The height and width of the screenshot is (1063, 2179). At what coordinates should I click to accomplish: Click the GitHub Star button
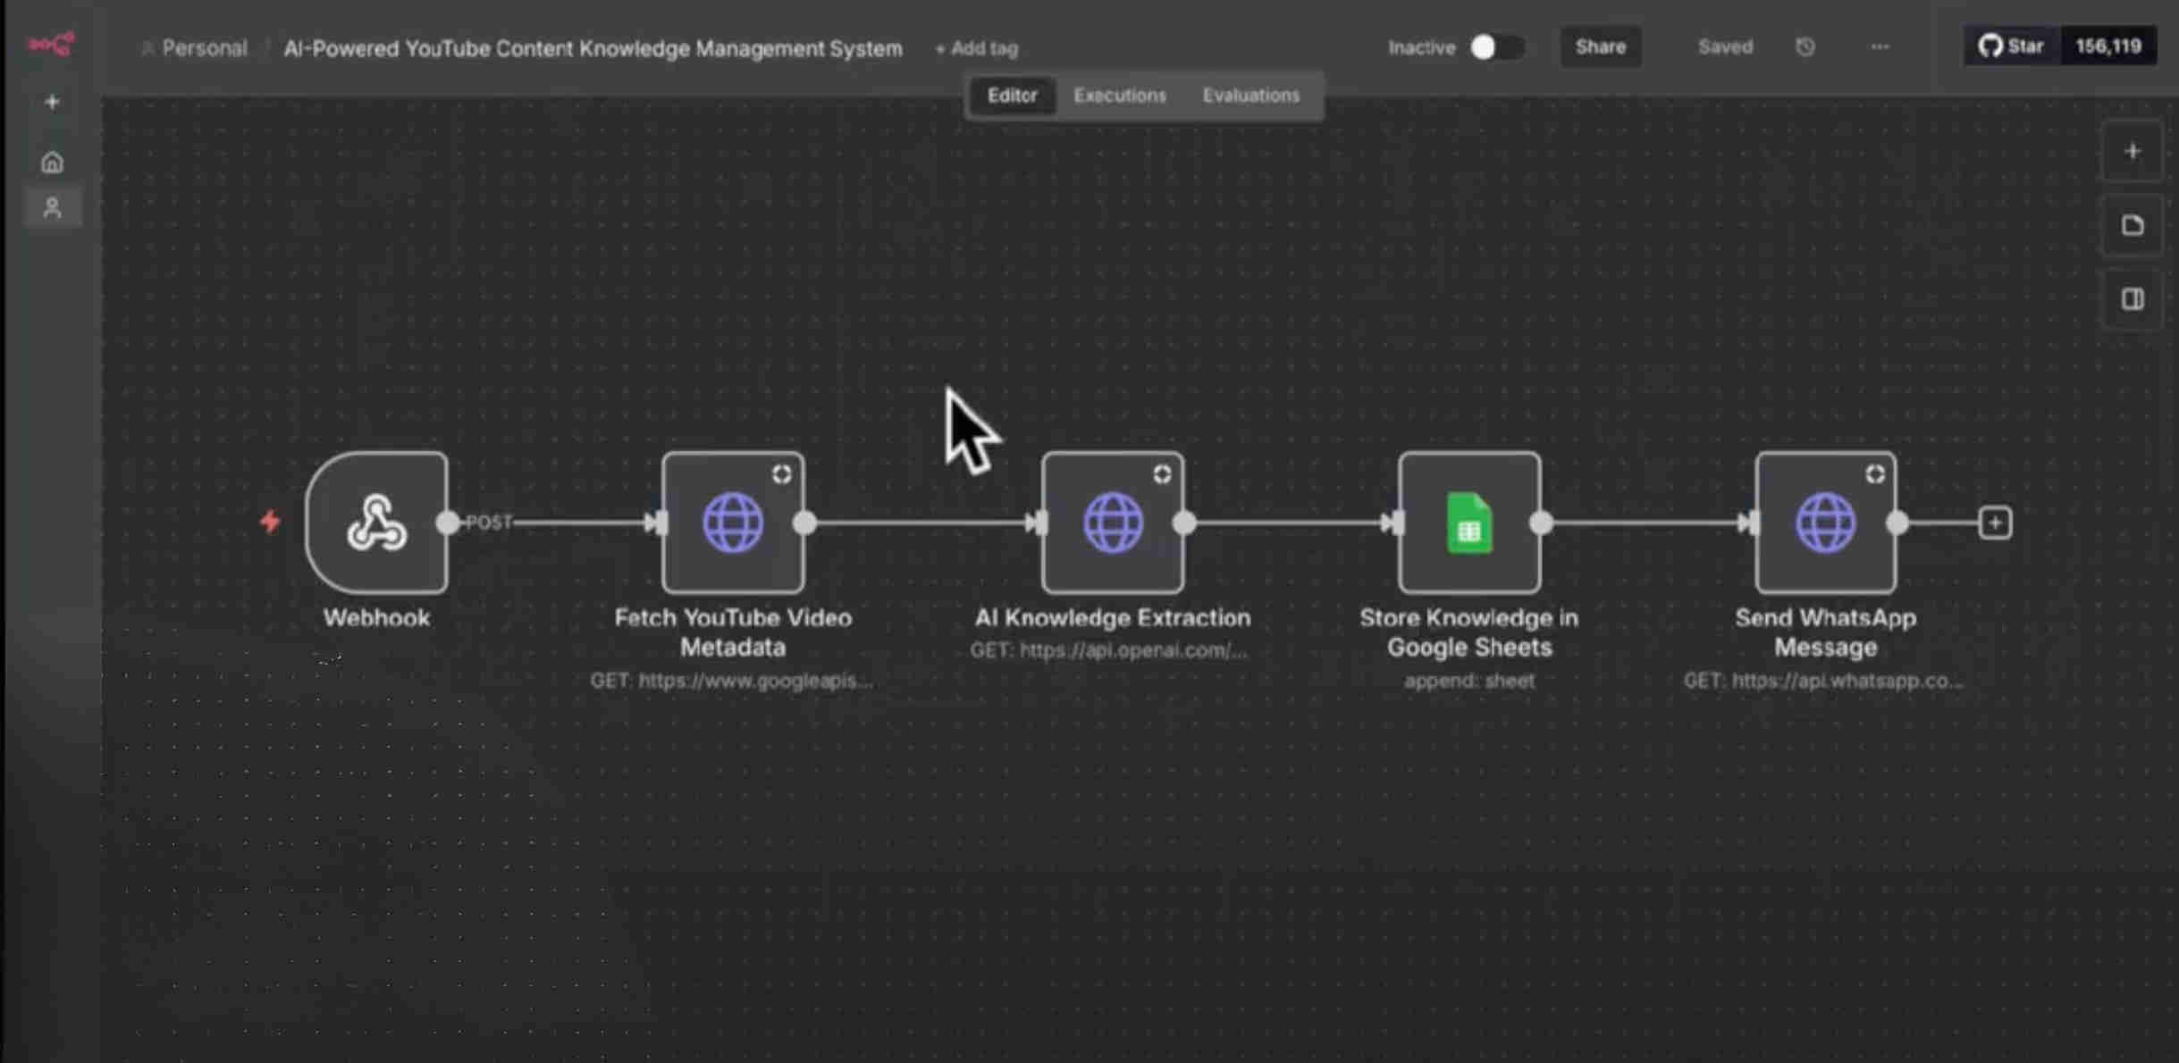(x=2011, y=46)
